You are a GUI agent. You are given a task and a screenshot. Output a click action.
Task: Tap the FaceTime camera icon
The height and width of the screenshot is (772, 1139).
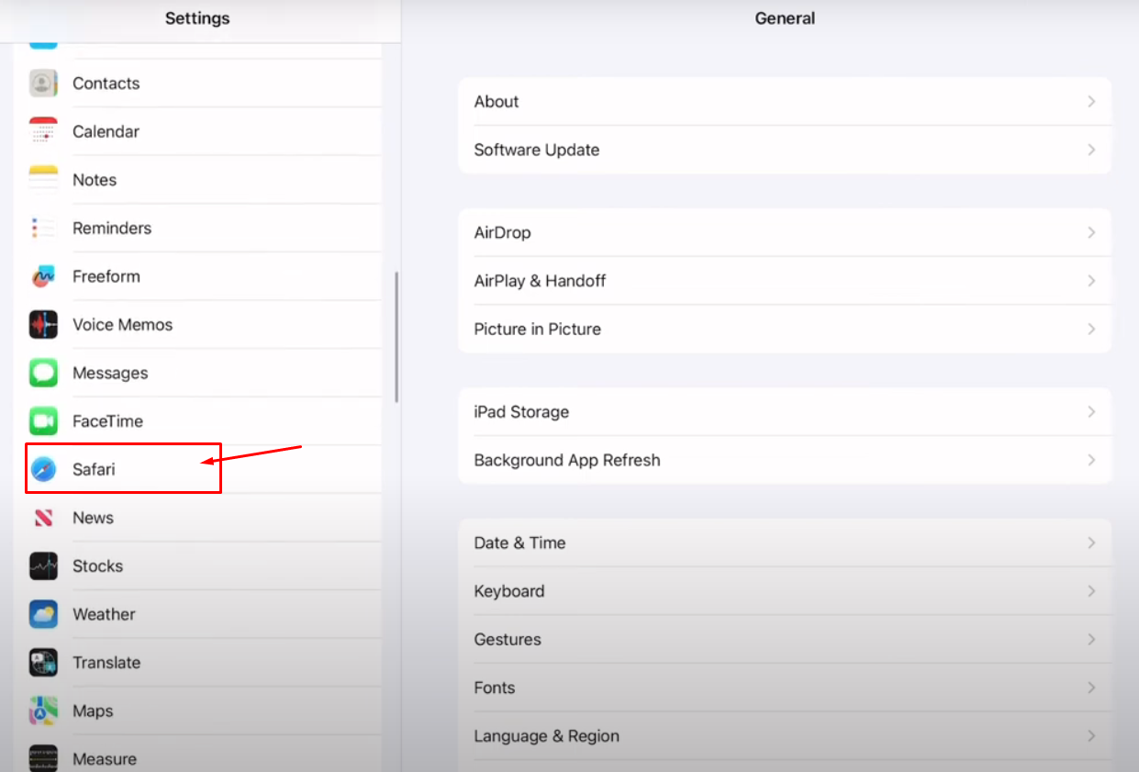[43, 421]
